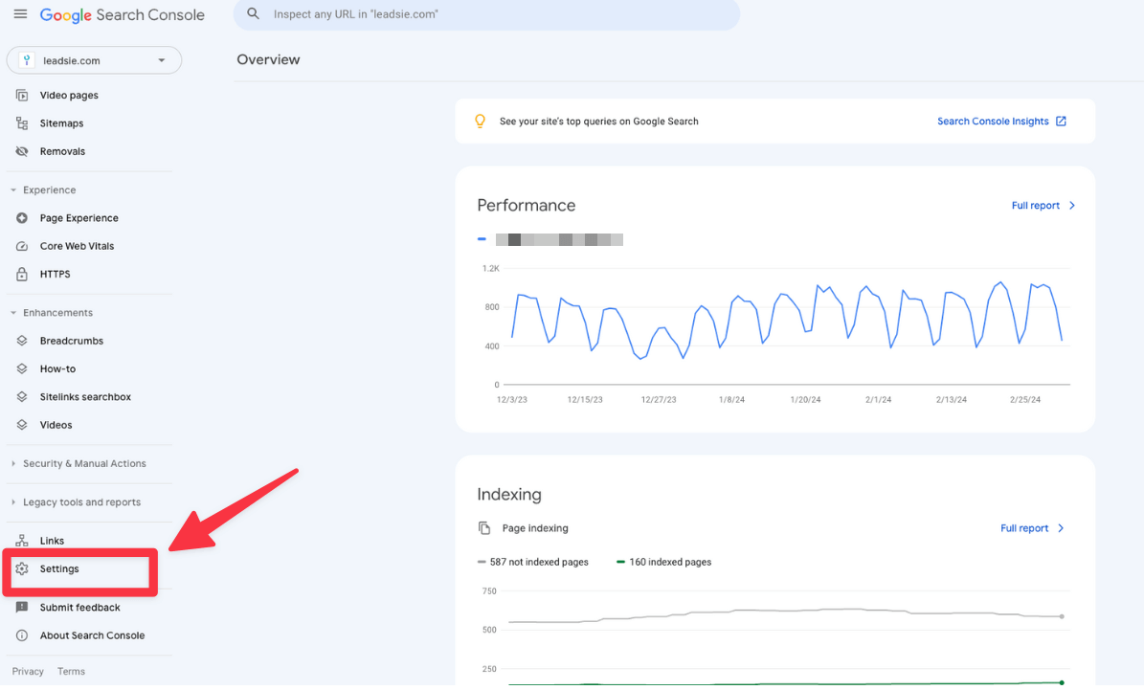Select the Sitemaps icon in the sidebar
This screenshot has width=1144, height=690.
coord(20,122)
